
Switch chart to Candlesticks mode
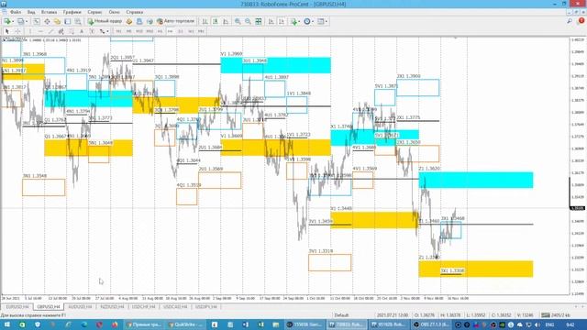[x=216, y=22]
